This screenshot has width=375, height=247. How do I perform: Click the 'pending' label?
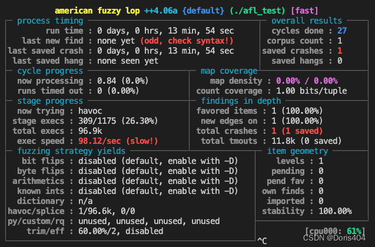pyautogui.click(x=288, y=172)
